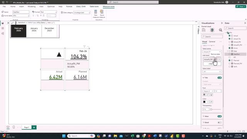Open the Select series dropdown
Screen dimensions: 247x139
click(x=212, y=52)
